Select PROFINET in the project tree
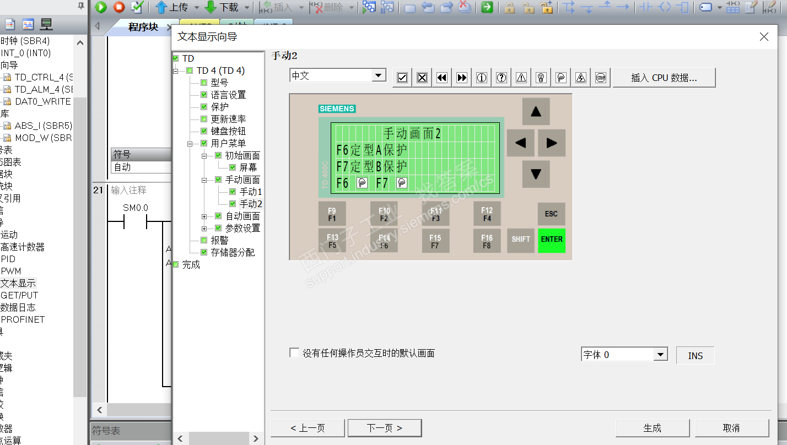The height and width of the screenshot is (445, 787). tap(23, 319)
